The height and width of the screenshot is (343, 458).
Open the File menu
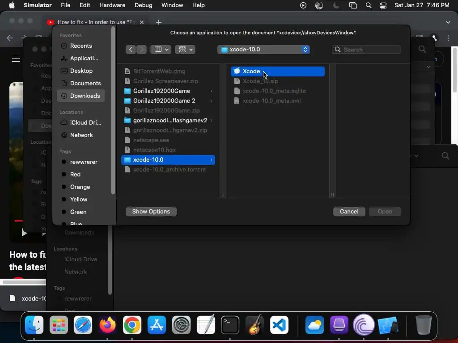coord(65,5)
